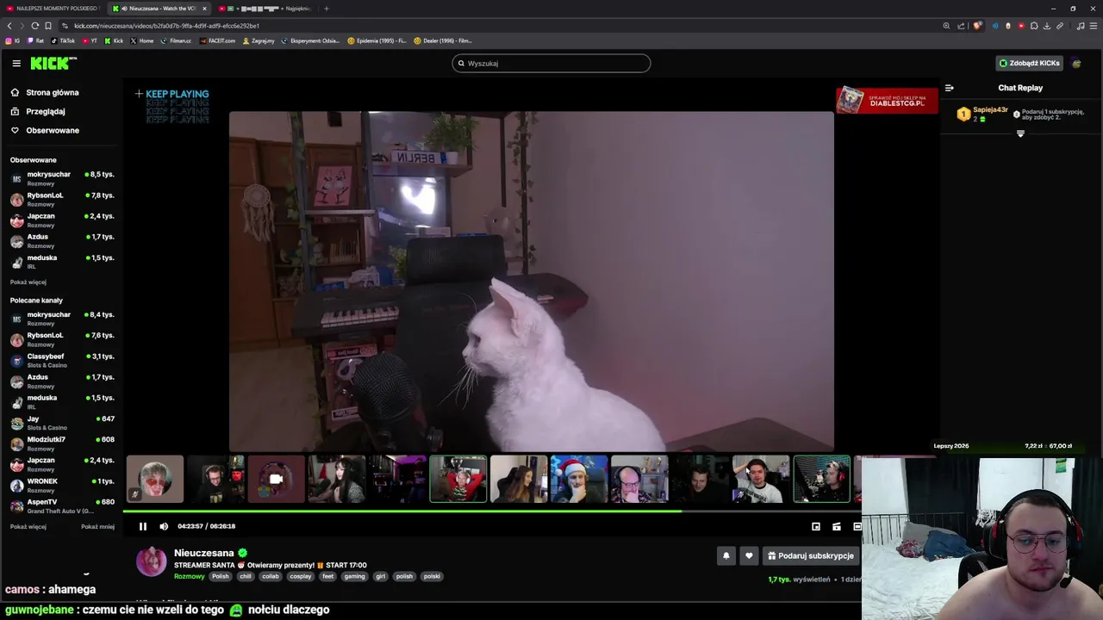The height and width of the screenshot is (620, 1103).
Task: Reload the current page
Action: coord(34,26)
